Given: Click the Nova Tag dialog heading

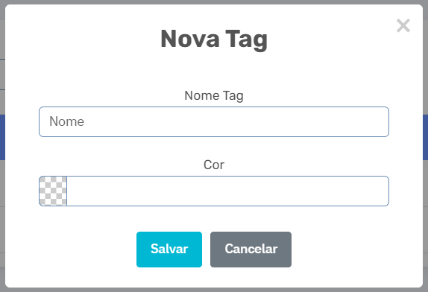Looking at the screenshot, I should (x=214, y=39).
